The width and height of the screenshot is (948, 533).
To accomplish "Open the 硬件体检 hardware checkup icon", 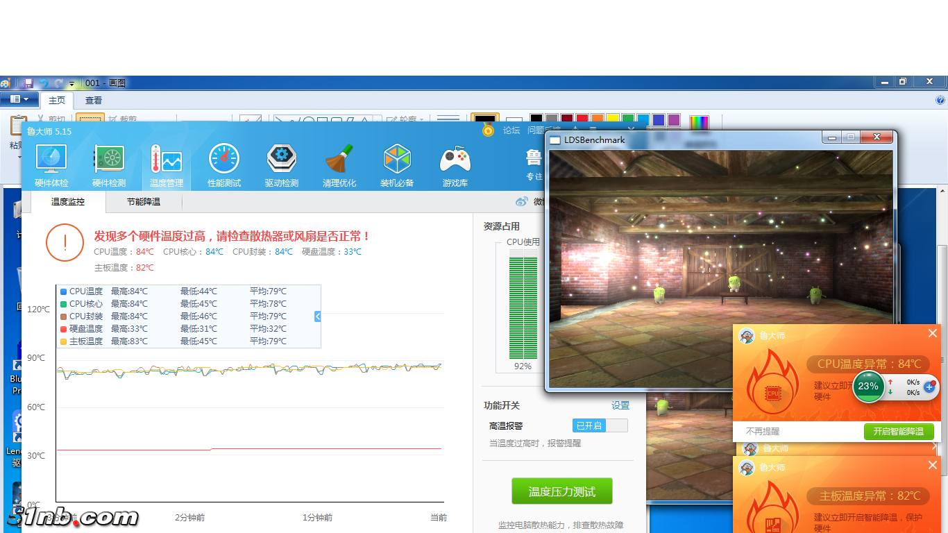I will (51, 165).
